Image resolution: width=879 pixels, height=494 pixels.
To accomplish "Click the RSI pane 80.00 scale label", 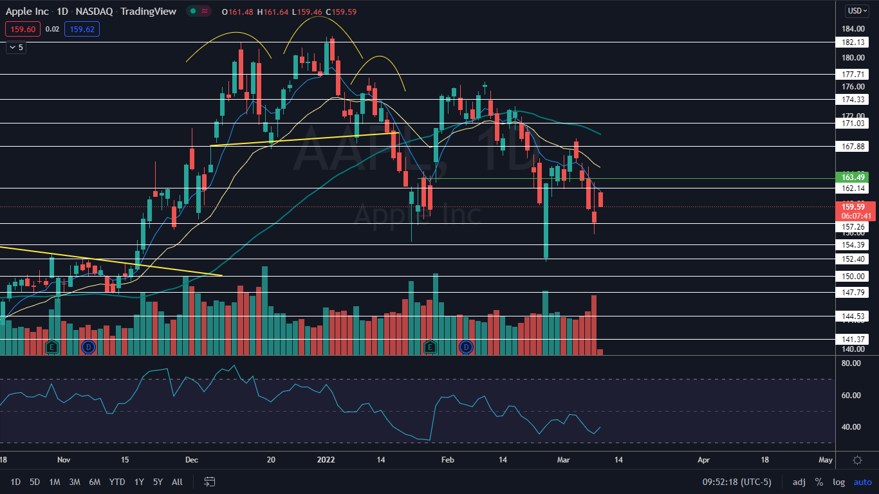I will coord(852,363).
